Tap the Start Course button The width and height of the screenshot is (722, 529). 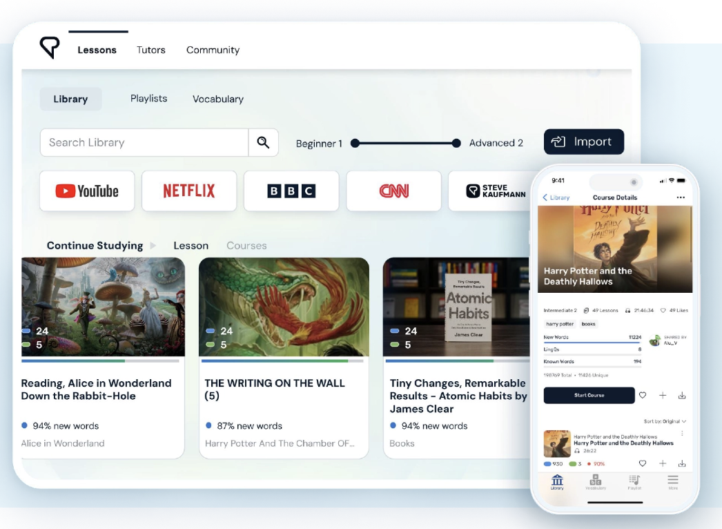[589, 395]
